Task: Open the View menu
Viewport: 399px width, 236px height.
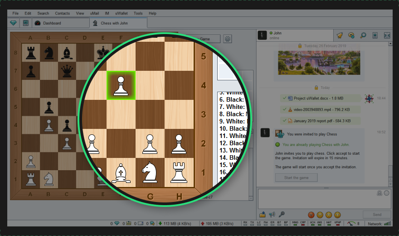Action: [x=80, y=13]
